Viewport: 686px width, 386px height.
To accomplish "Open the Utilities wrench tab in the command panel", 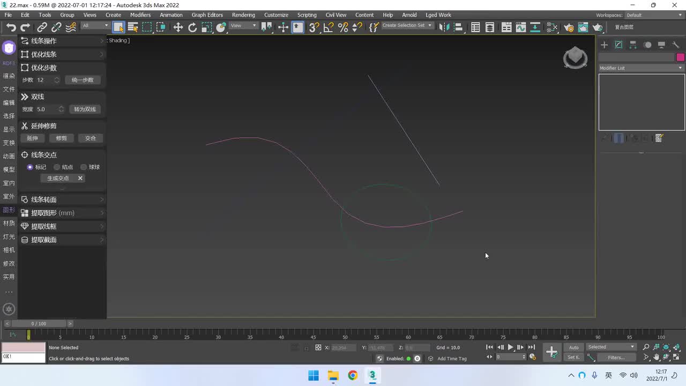I will 676,45.
